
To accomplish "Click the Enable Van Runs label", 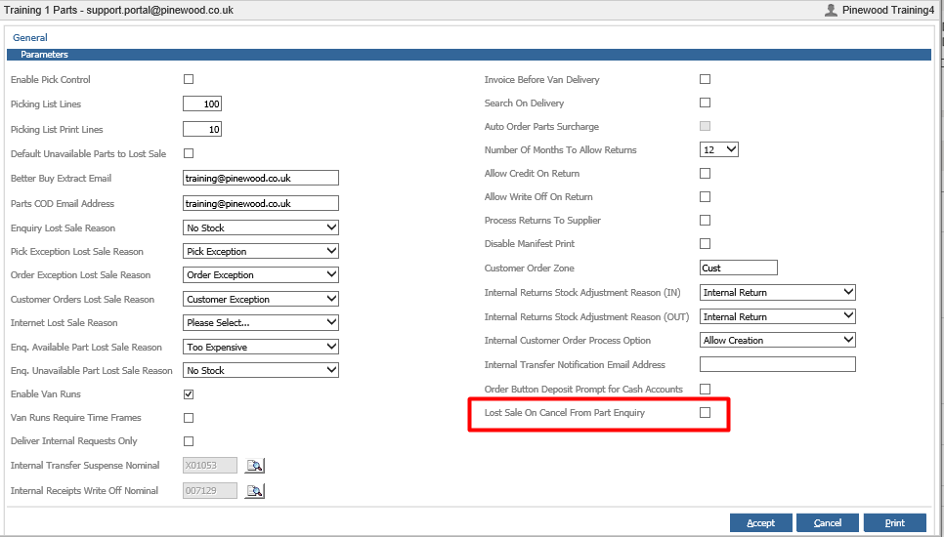I will (x=46, y=394).
